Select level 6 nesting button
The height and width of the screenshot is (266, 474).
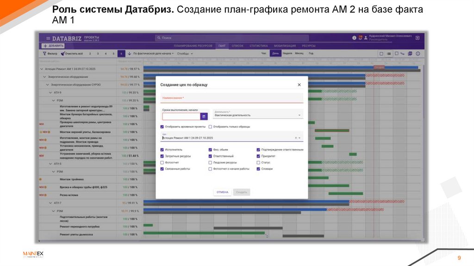pyautogui.click(x=121, y=54)
